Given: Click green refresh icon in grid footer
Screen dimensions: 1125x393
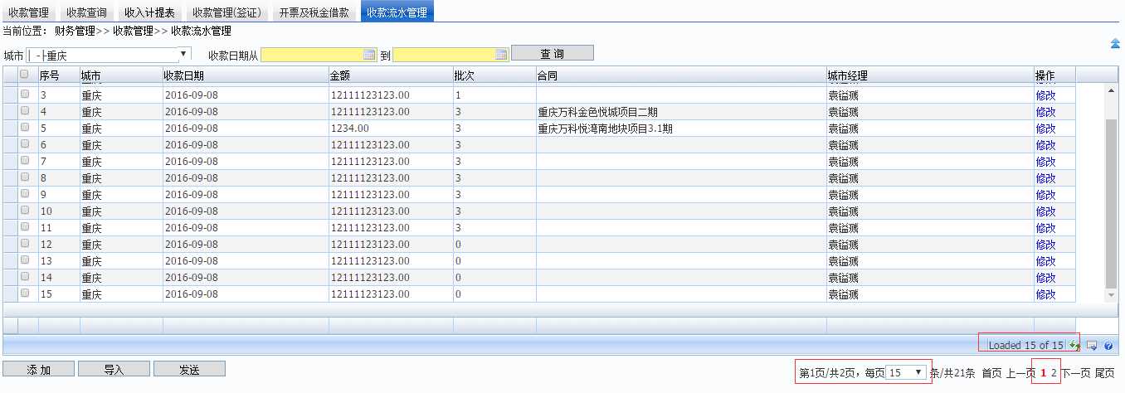Looking at the screenshot, I should click(1075, 345).
